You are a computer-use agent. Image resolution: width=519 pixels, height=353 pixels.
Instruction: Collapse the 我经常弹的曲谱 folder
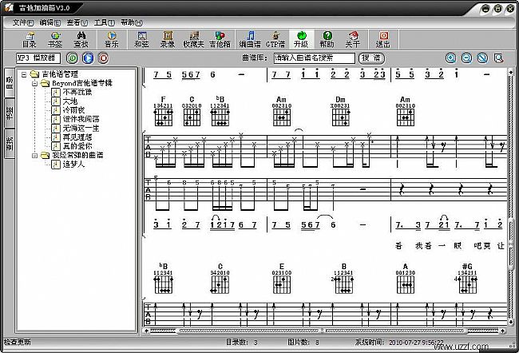coord(34,155)
